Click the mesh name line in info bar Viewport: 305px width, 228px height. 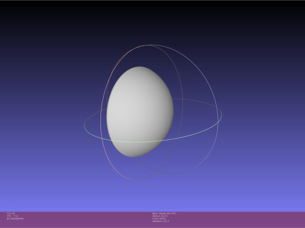[x=164, y=213]
